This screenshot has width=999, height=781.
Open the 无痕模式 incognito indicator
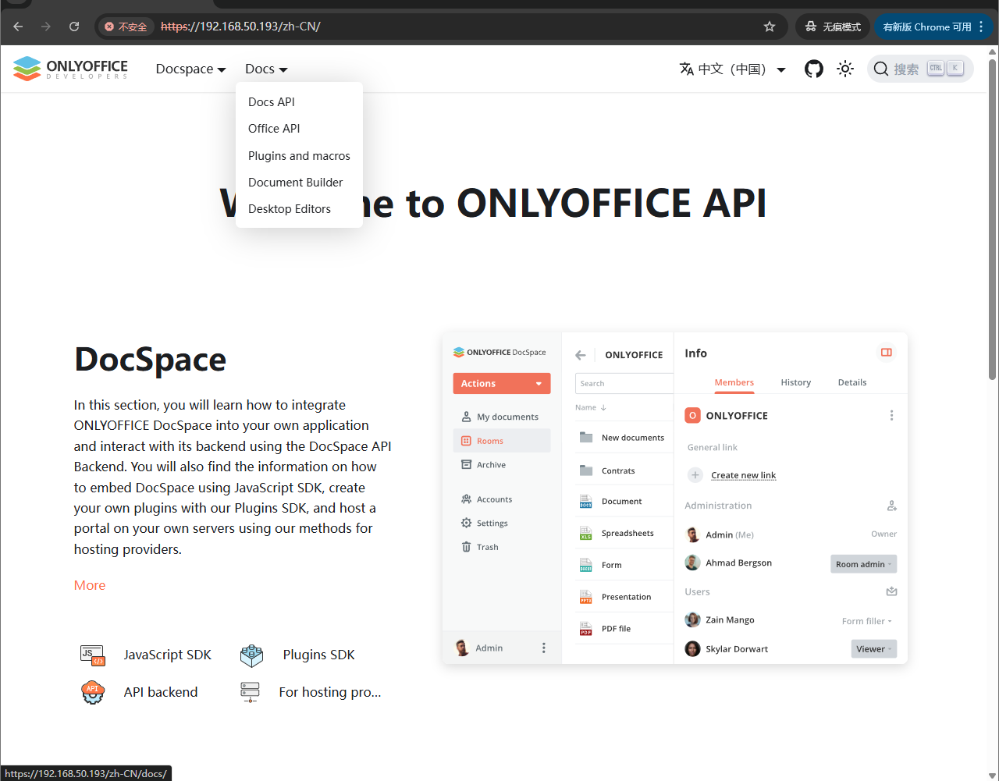[833, 27]
